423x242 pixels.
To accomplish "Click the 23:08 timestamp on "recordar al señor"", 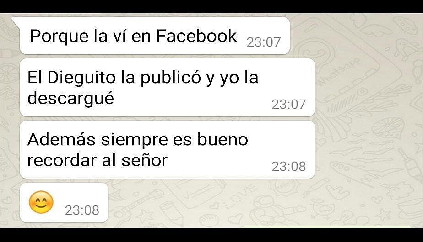I will click(289, 166).
